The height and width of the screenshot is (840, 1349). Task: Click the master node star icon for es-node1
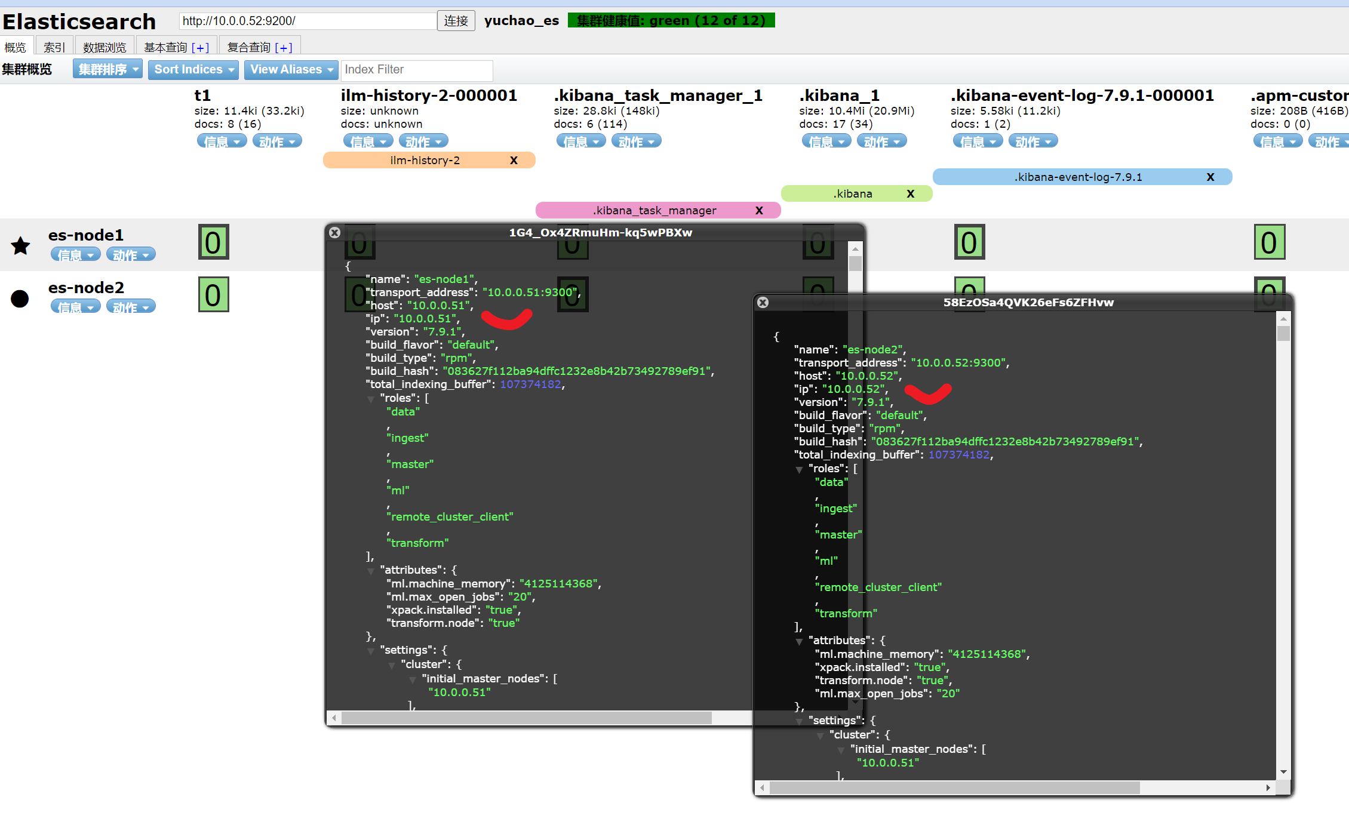pyautogui.click(x=21, y=245)
